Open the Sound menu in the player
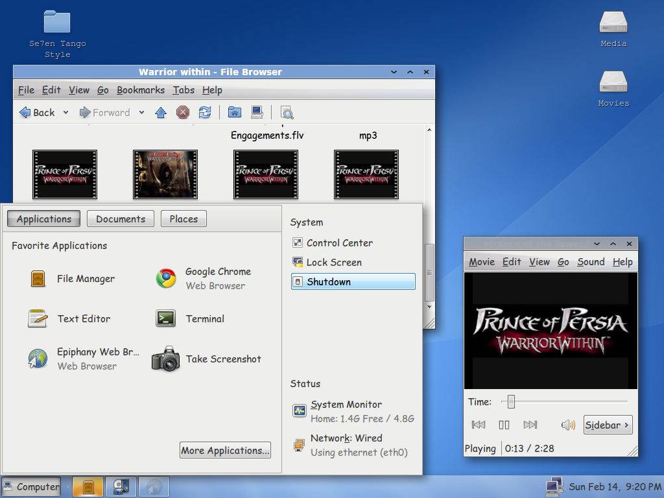This screenshot has height=498, width=664. coord(591,262)
